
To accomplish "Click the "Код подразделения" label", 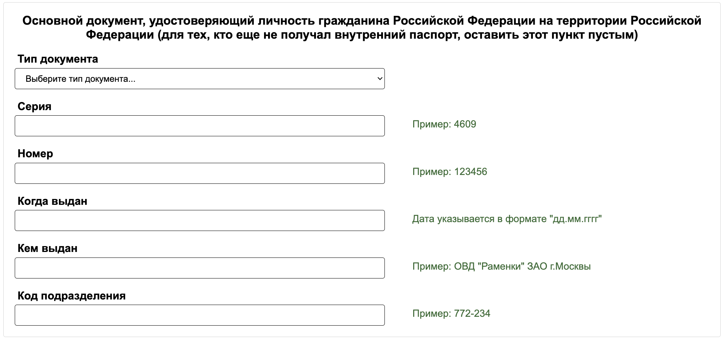I will [72, 295].
